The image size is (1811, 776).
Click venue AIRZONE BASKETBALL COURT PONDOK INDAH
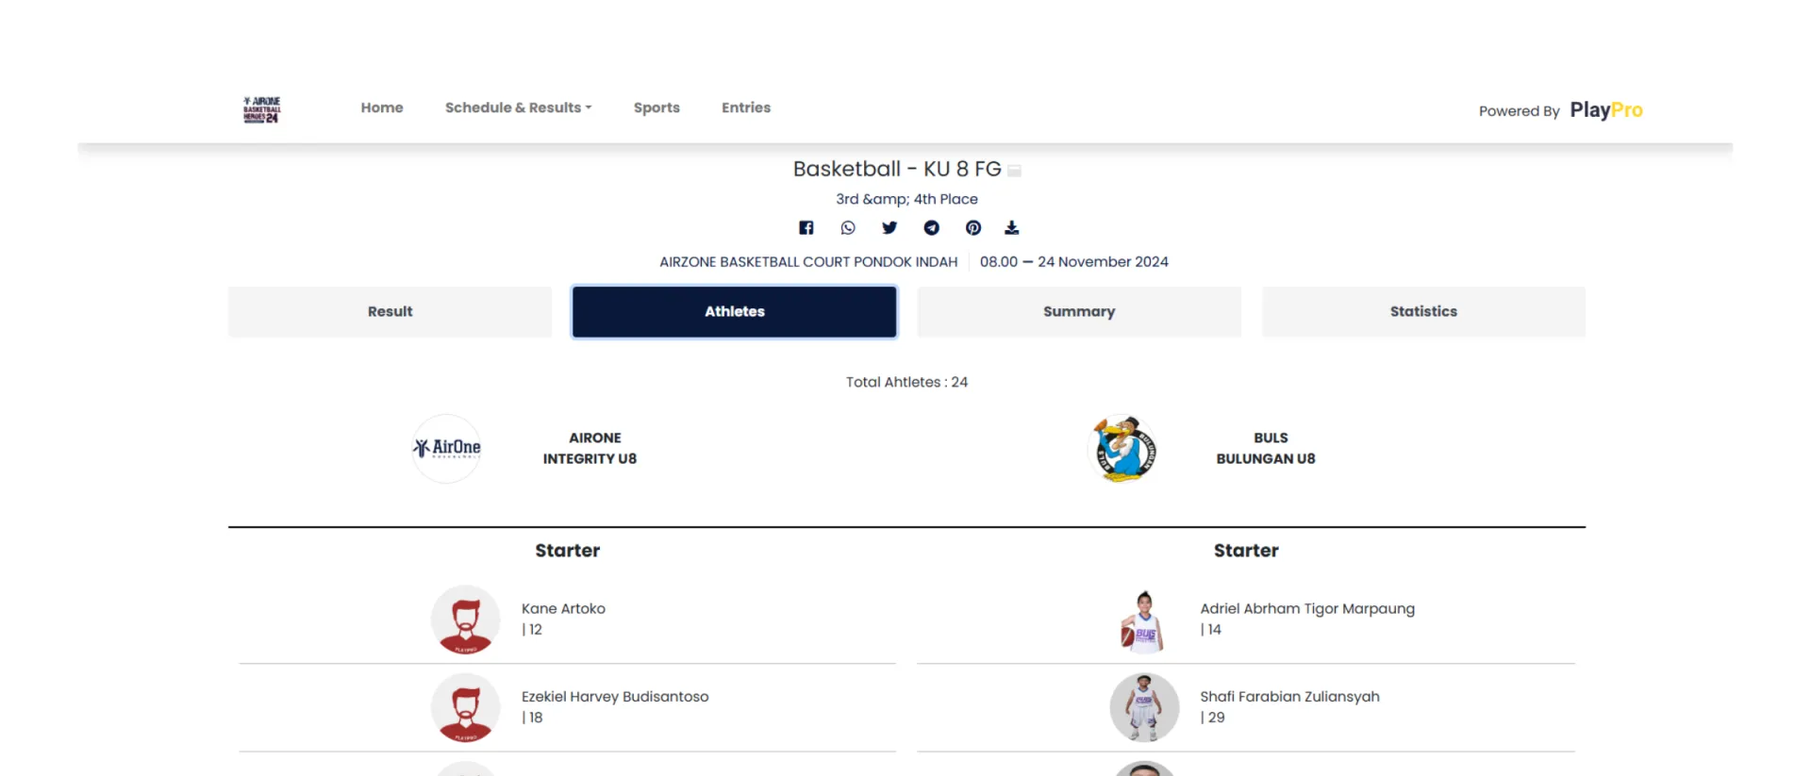point(808,262)
